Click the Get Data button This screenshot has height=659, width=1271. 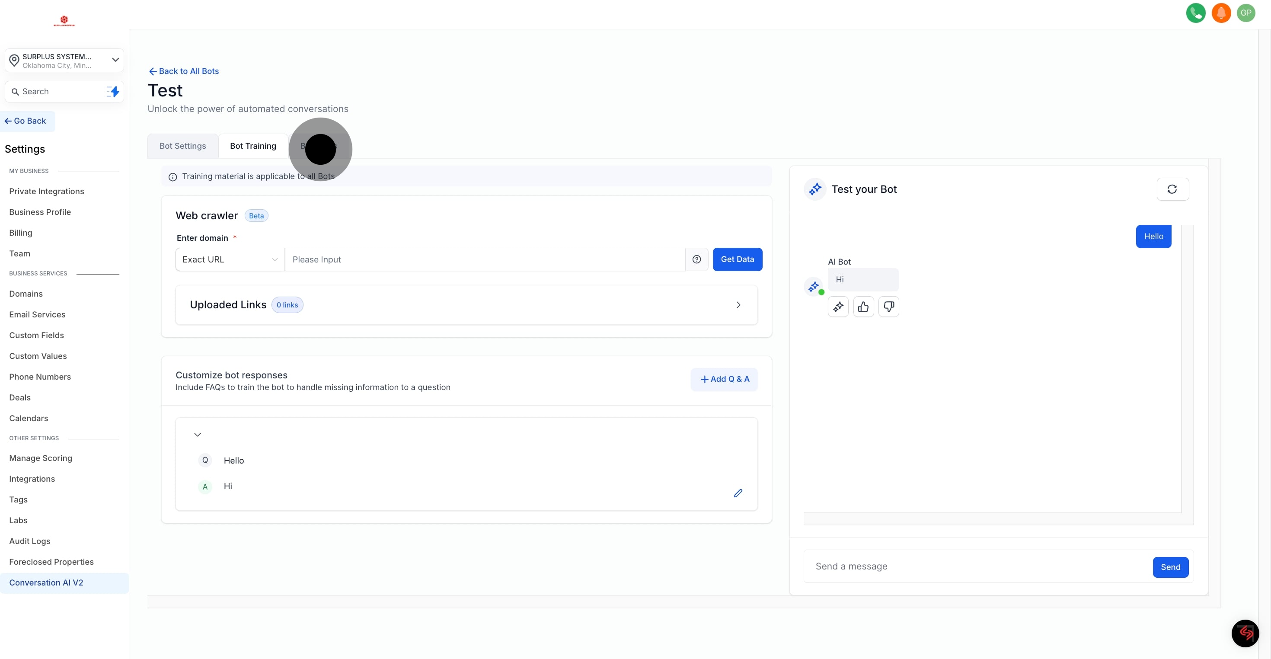coord(737,259)
